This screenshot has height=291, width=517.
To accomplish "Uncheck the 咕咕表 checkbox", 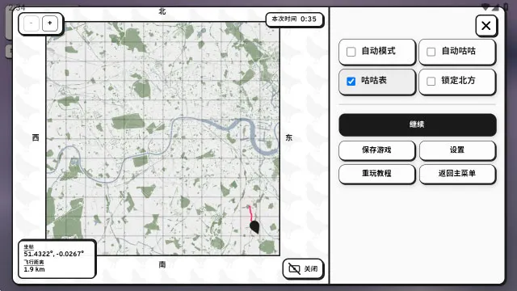I will point(351,81).
